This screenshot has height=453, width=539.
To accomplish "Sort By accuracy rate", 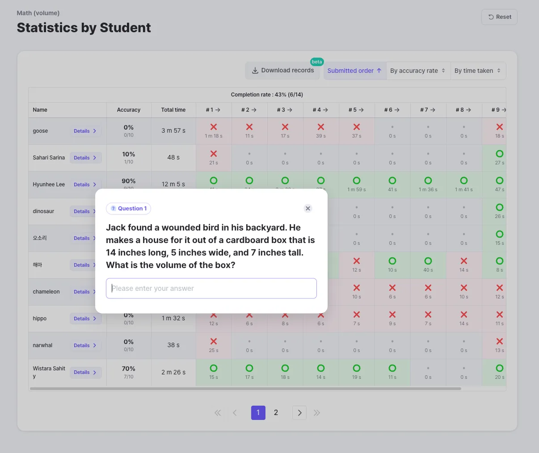I will 418,71.
